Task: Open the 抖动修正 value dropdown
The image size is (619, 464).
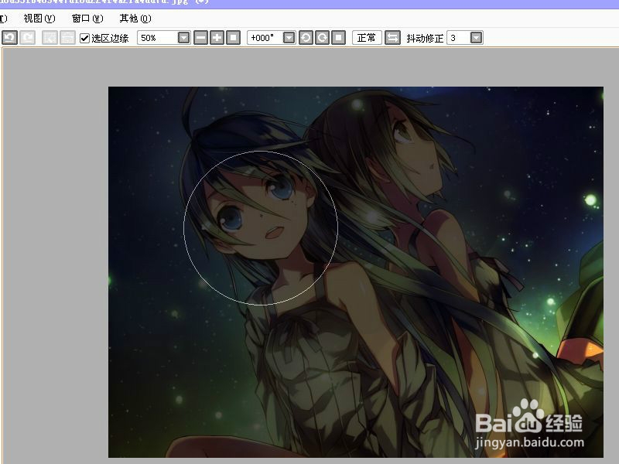Action: [477, 38]
